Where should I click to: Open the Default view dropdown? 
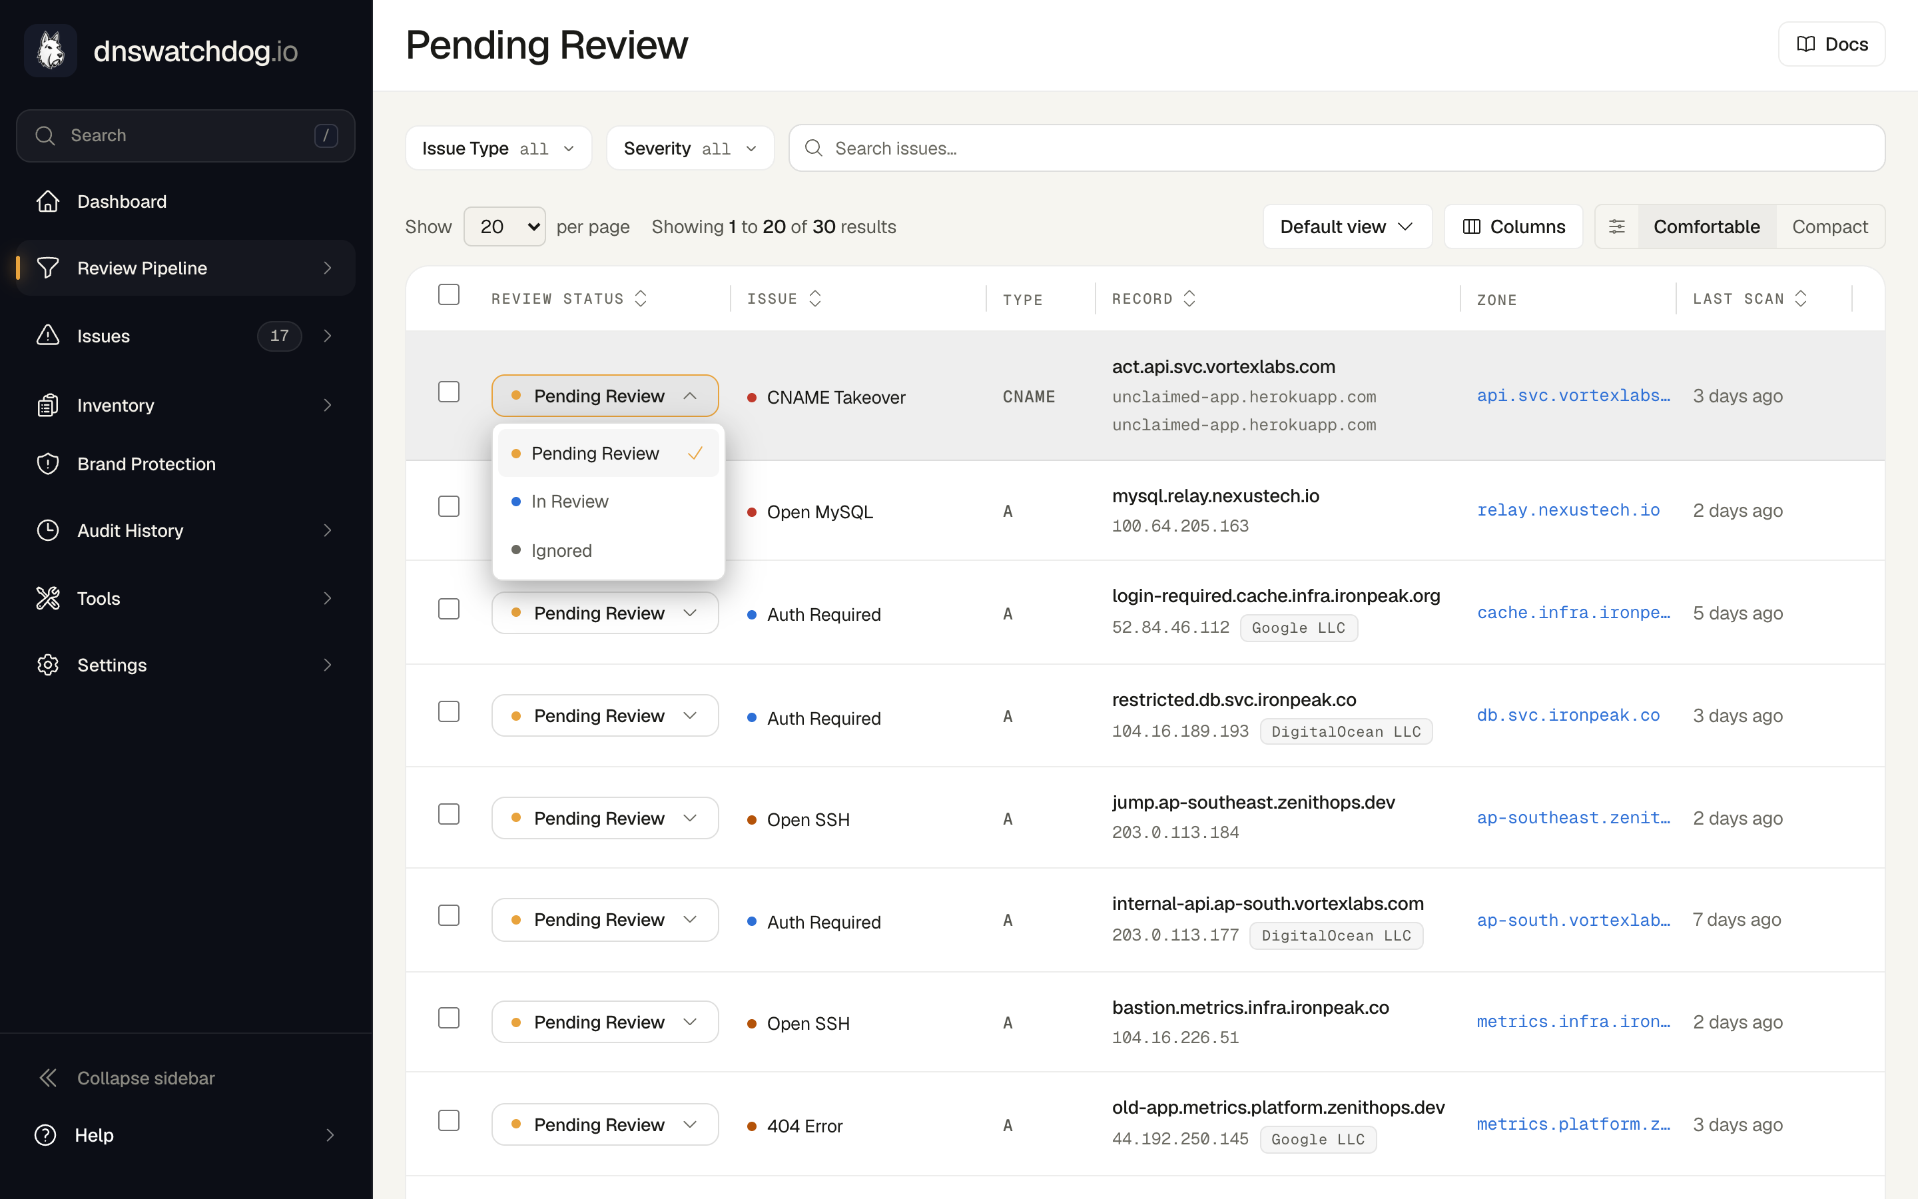click(1347, 226)
